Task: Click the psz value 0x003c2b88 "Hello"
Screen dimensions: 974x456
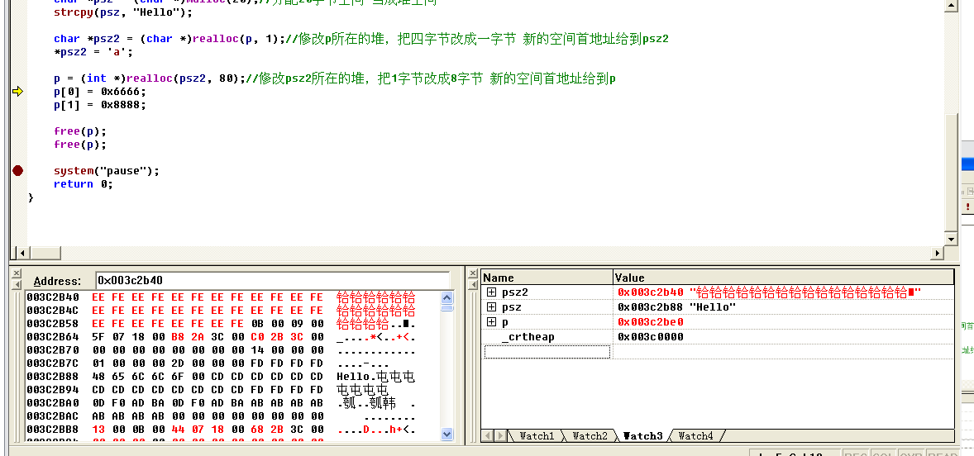Action: coord(676,307)
